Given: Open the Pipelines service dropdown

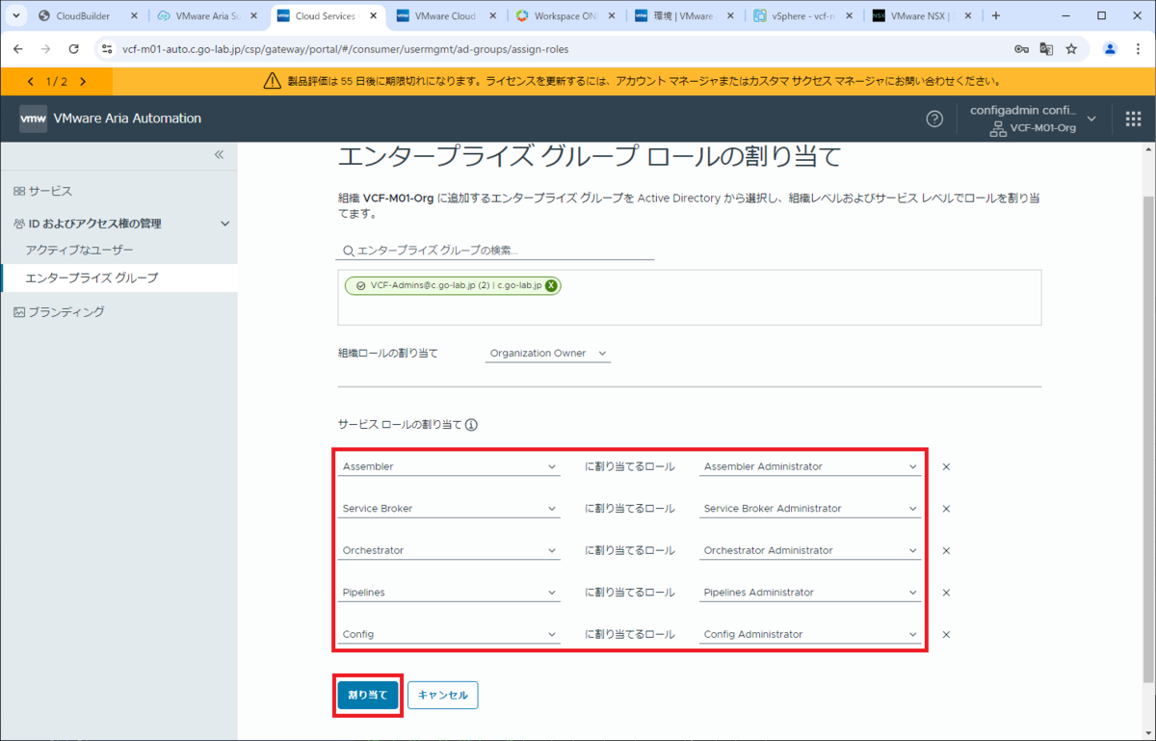Looking at the screenshot, I should [x=449, y=593].
